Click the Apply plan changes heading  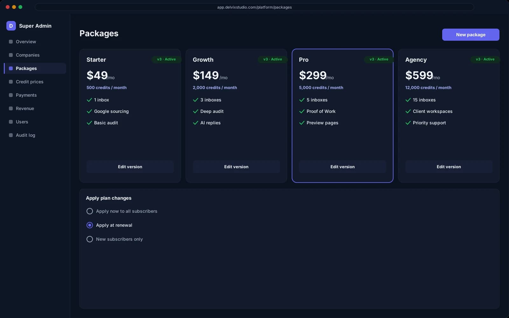(108, 198)
